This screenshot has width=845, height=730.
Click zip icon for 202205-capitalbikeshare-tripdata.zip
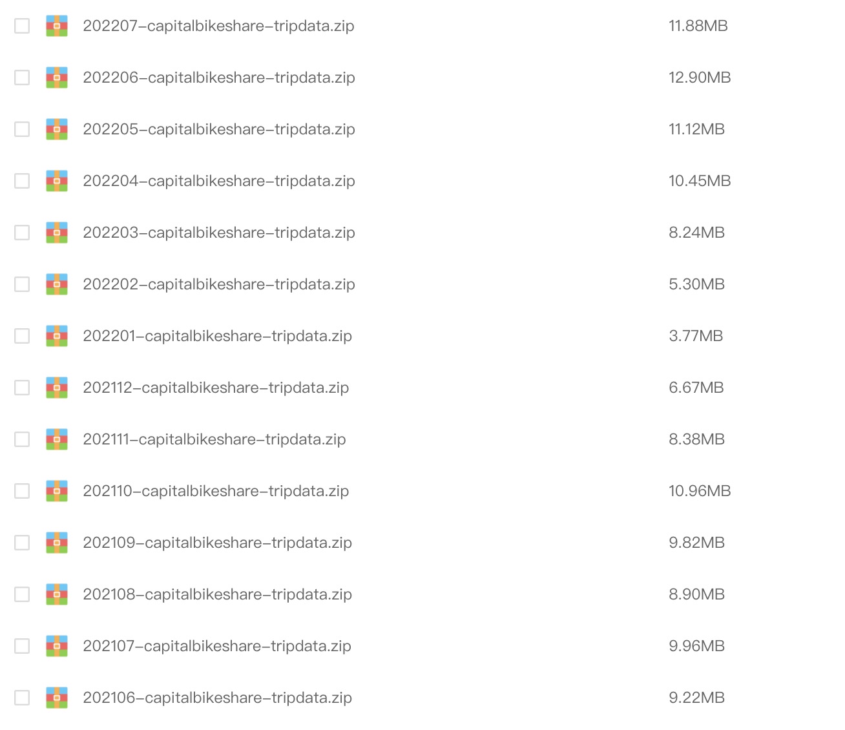click(x=57, y=129)
